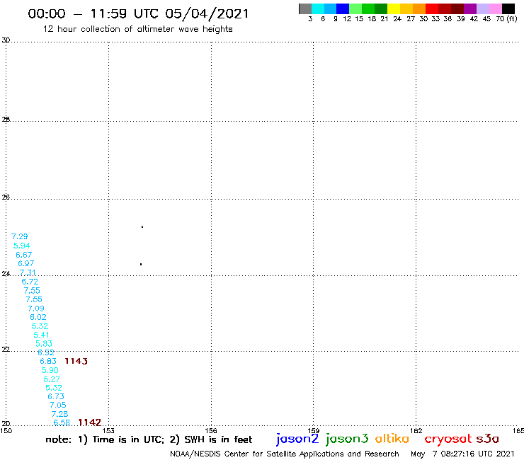Click the pink swatch in the color scale
Image resolution: width=524 pixels, height=460 pixels.
click(495, 8)
